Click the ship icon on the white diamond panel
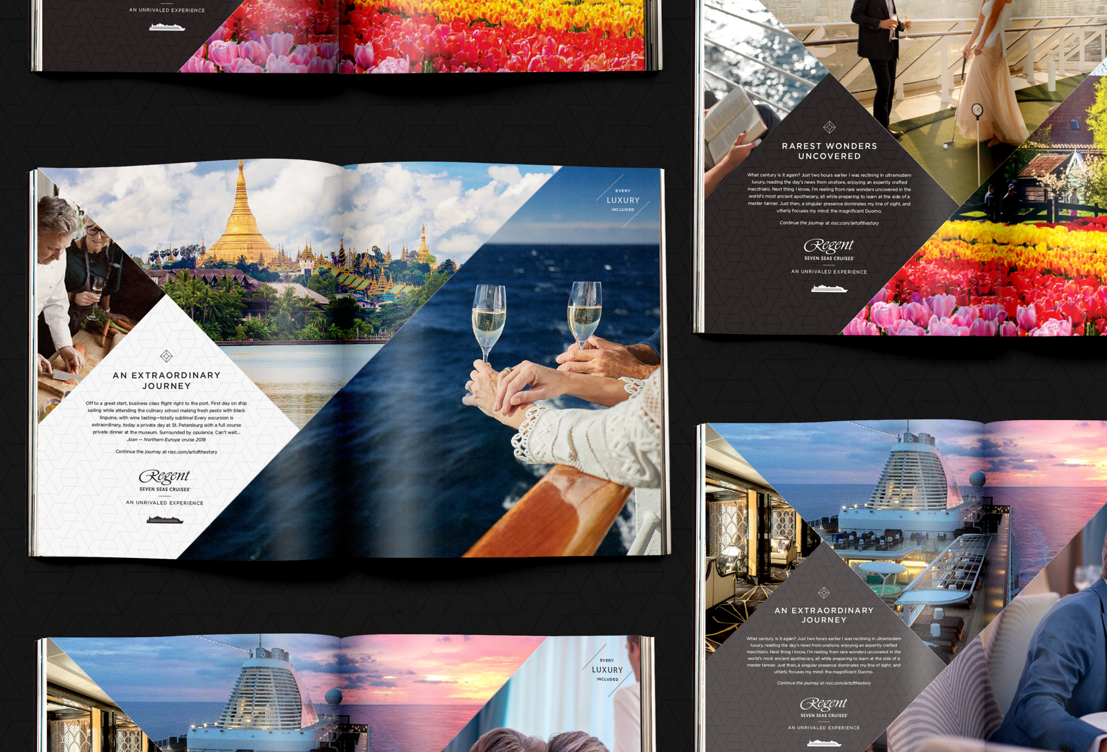The height and width of the screenshot is (752, 1107). click(165, 520)
